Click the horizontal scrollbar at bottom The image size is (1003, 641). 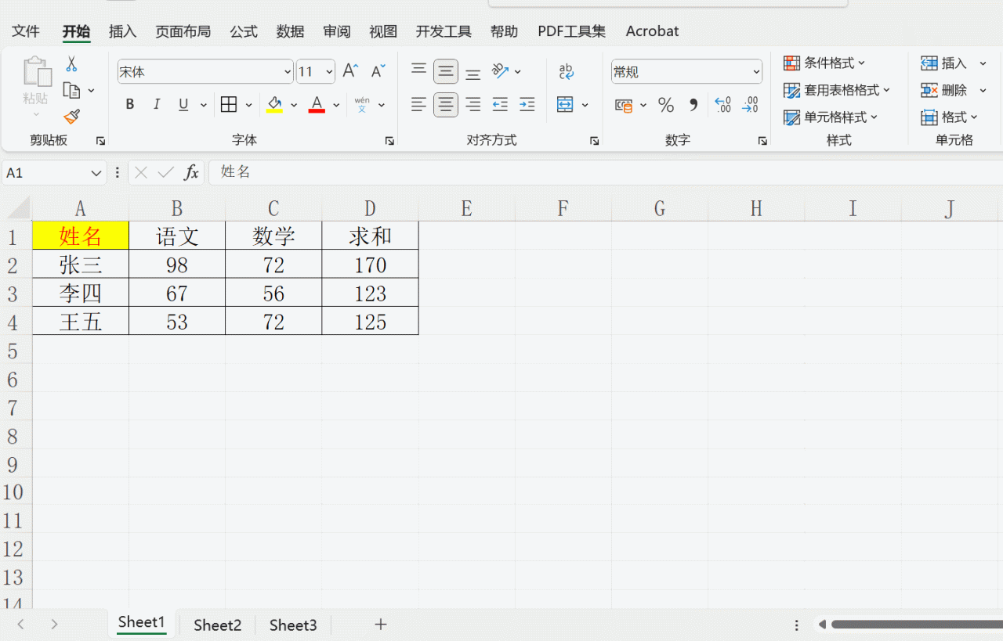pos(915,625)
